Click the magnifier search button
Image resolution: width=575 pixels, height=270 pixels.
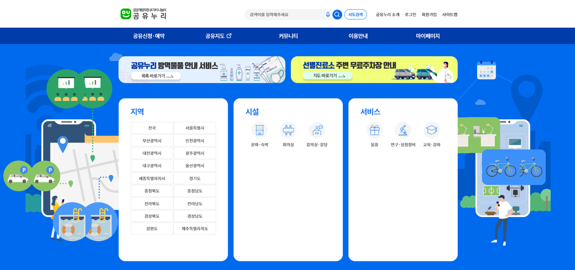coord(337,15)
